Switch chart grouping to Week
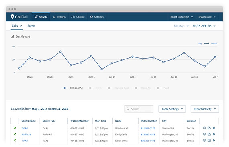The width and height of the screenshot is (229, 147). pyautogui.click(x=207, y=43)
